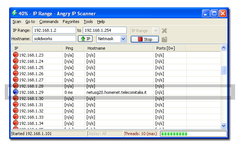Open the Tools menu
238x146 pixels.
pos(88,22)
